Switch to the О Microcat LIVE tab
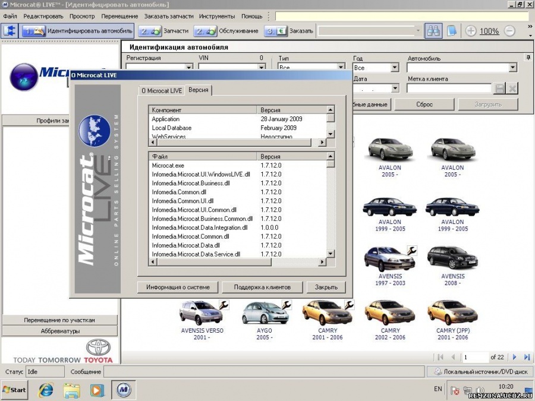Screen dimensions: 535x401 pos(161,91)
